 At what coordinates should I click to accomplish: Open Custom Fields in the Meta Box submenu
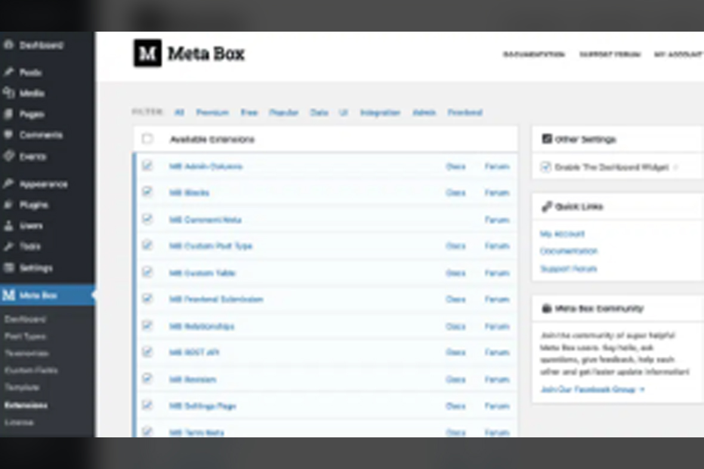31,370
